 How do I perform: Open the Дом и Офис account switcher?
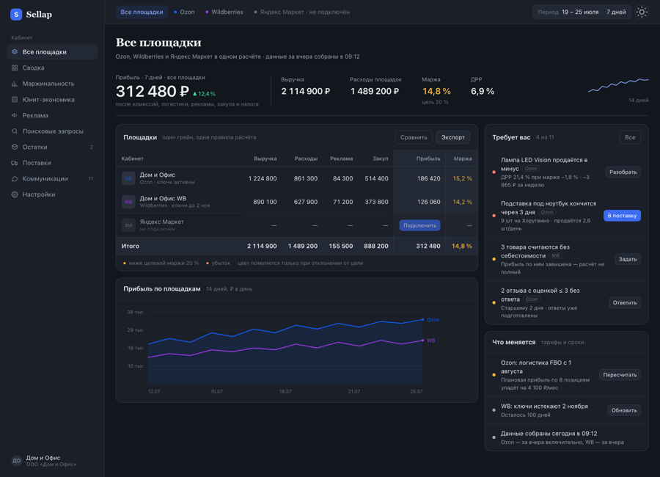point(52,461)
